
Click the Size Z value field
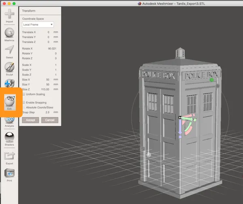[x=45, y=89]
